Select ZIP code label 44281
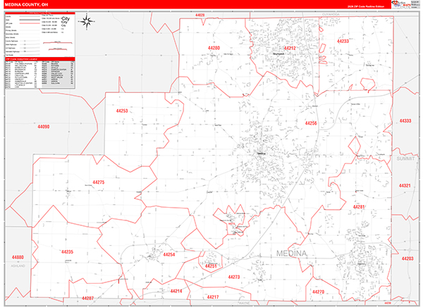This screenshot has width=423, height=307. (x=359, y=207)
